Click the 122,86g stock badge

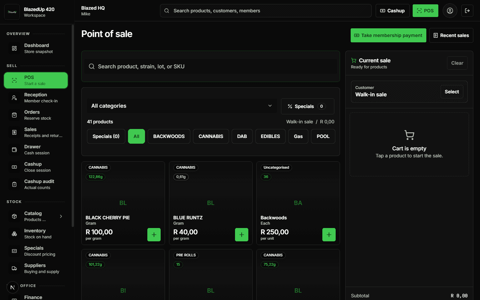(95, 177)
